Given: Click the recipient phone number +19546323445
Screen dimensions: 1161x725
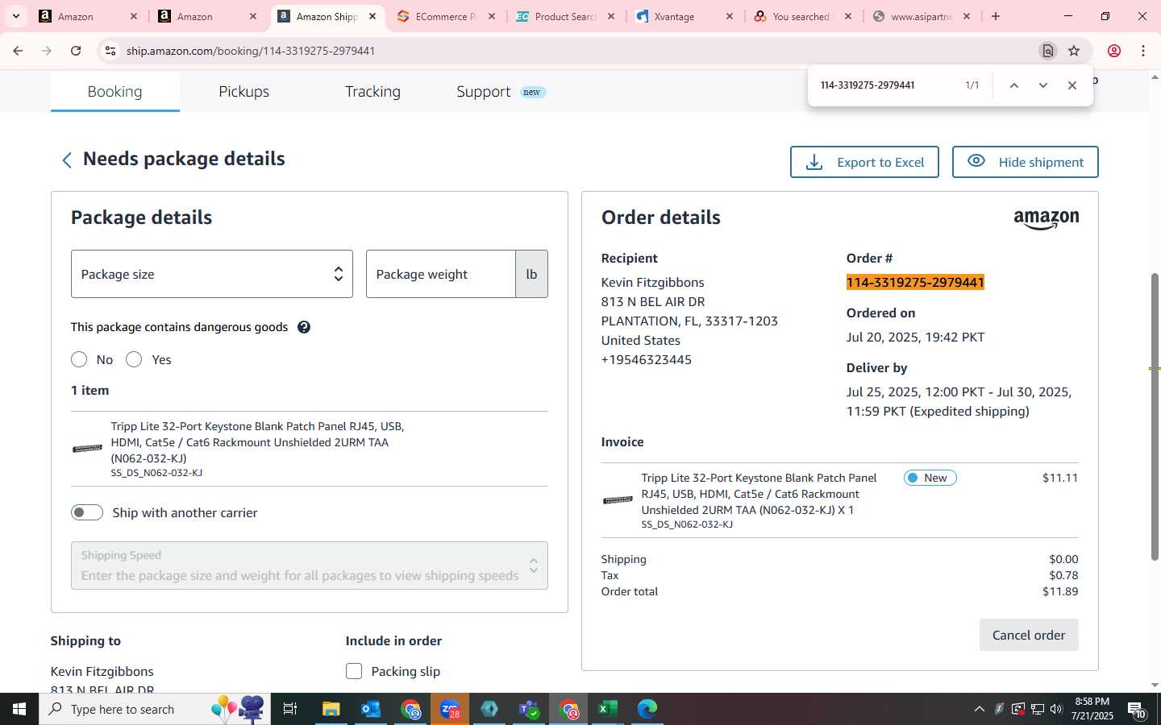Looking at the screenshot, I should click(647, 359).
